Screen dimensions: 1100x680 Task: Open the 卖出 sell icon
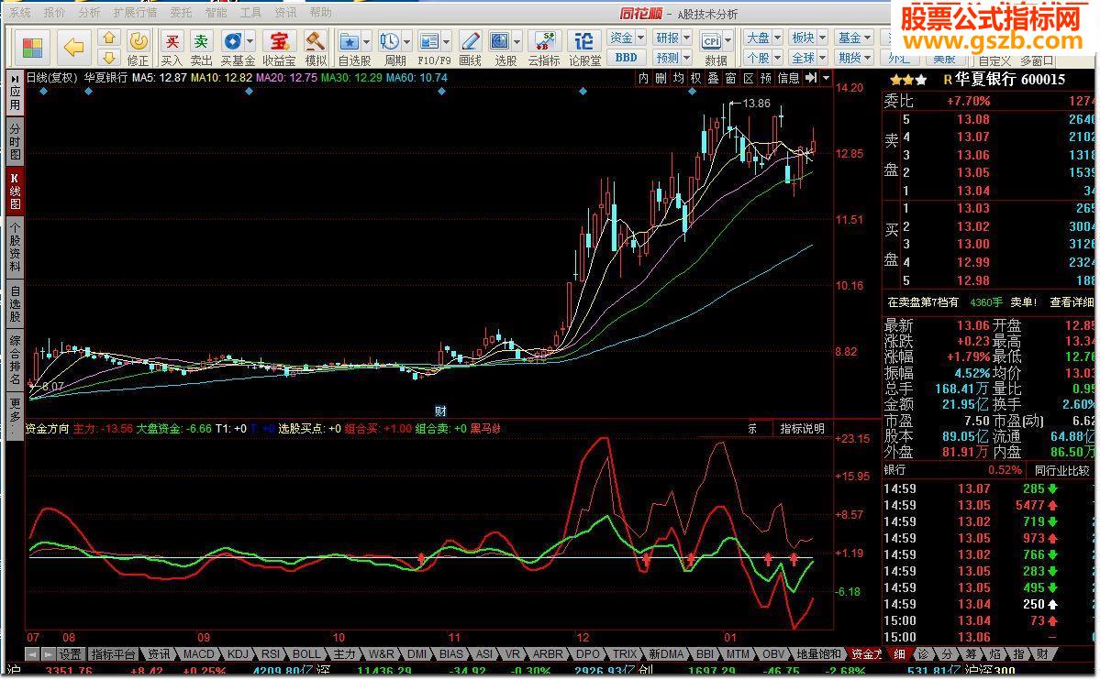tap(201, 48)
